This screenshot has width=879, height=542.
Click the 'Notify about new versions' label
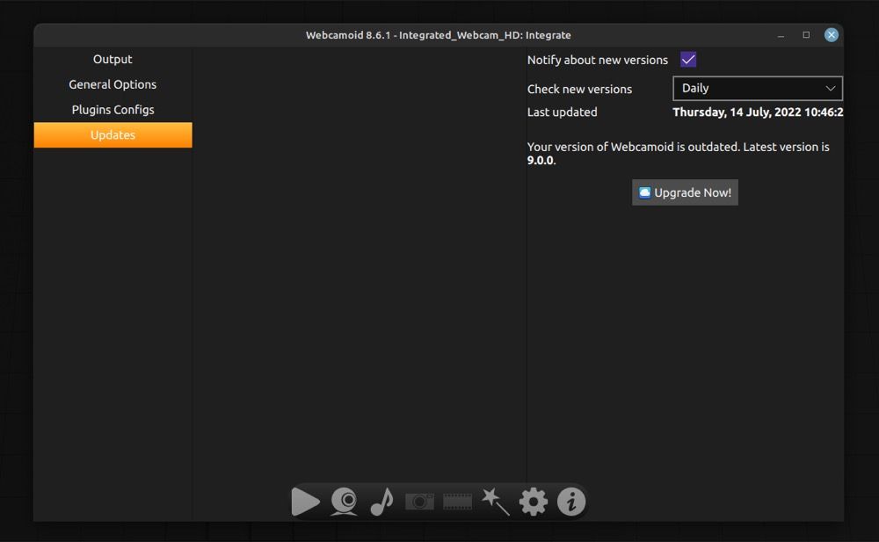tap(598, 60)
